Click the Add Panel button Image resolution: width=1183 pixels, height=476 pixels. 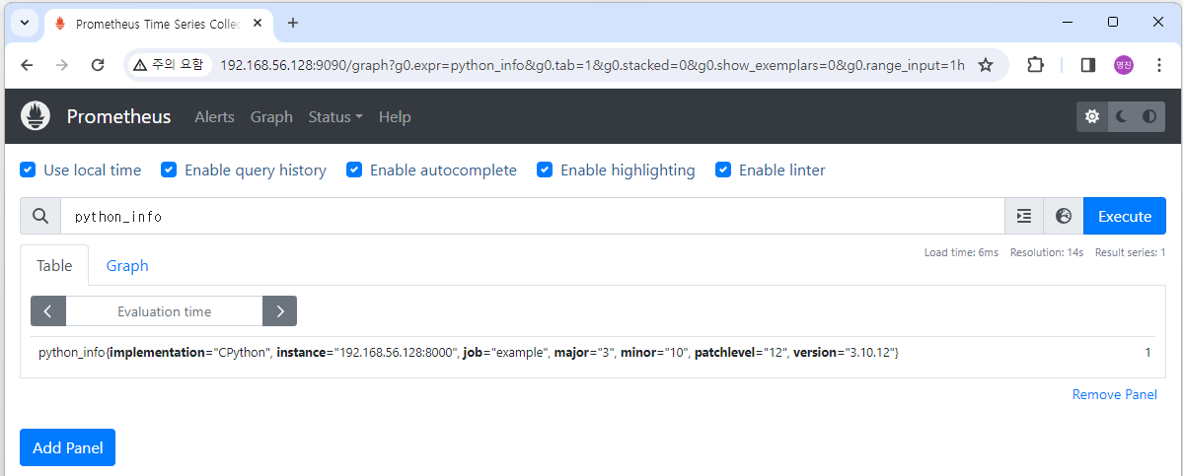[67, 447]
